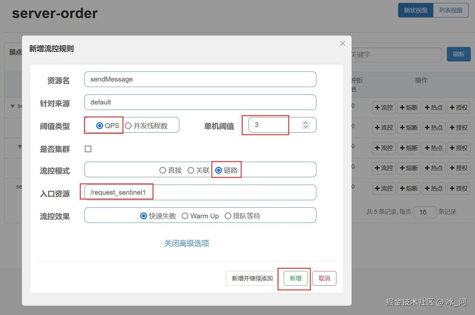
Task: Increase 单机阈值 with the up arrow
Action: (306, 123)
